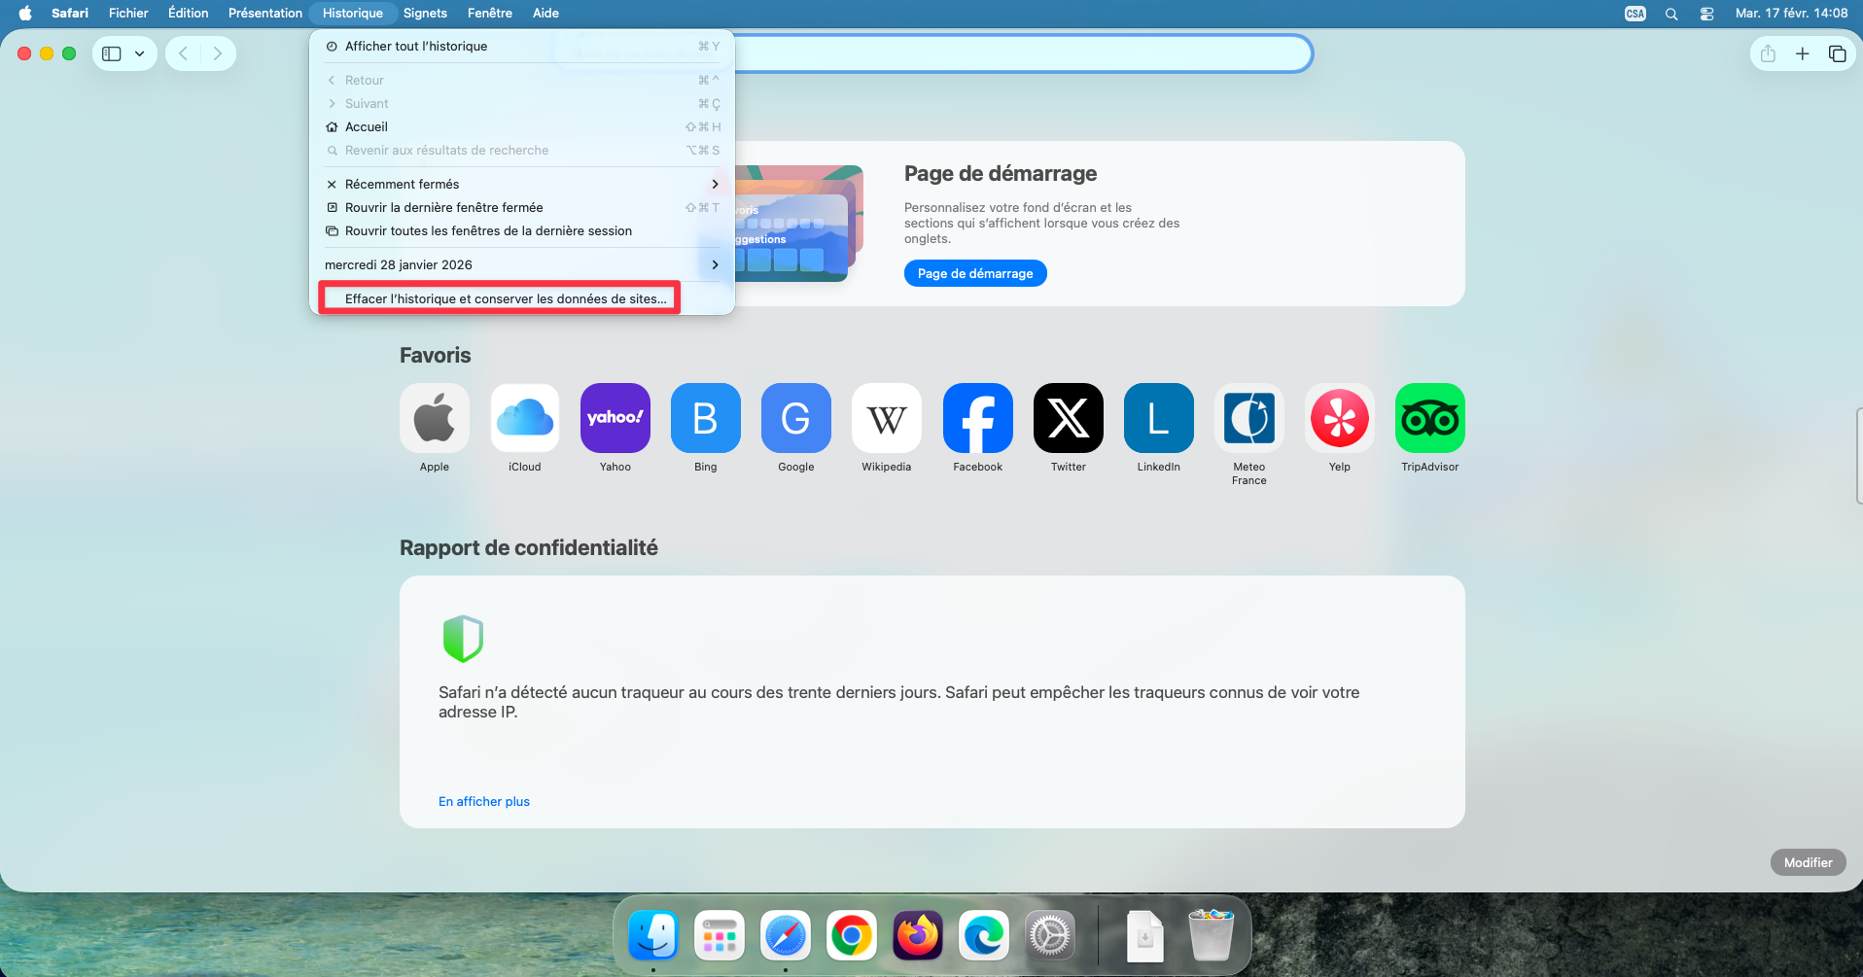1863x977 pixels.
Task: Click the new tab plus icon
Action: tap(1803, 53)
